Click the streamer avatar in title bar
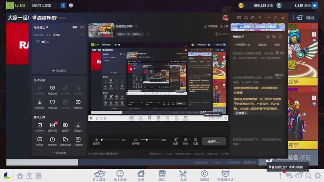Image resolution: width=324 pixels, height=182 pixels. (226, 18)
